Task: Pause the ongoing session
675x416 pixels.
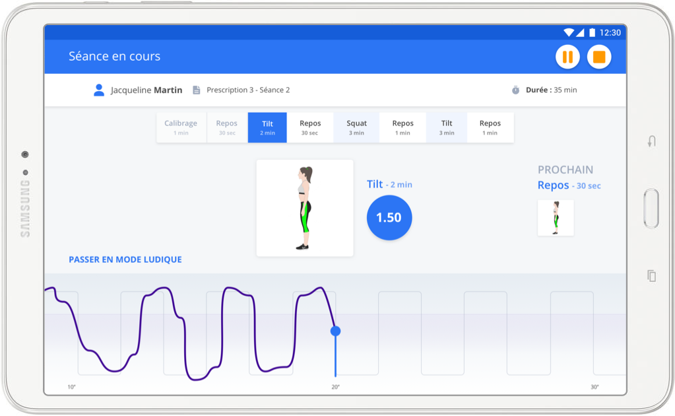Action: 567,57
